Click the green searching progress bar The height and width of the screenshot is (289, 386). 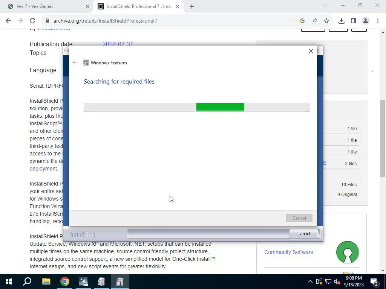tap(196, 107)
